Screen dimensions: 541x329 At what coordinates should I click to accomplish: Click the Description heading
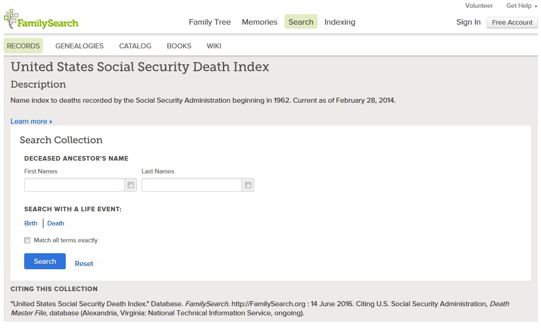tap(38, 84)
